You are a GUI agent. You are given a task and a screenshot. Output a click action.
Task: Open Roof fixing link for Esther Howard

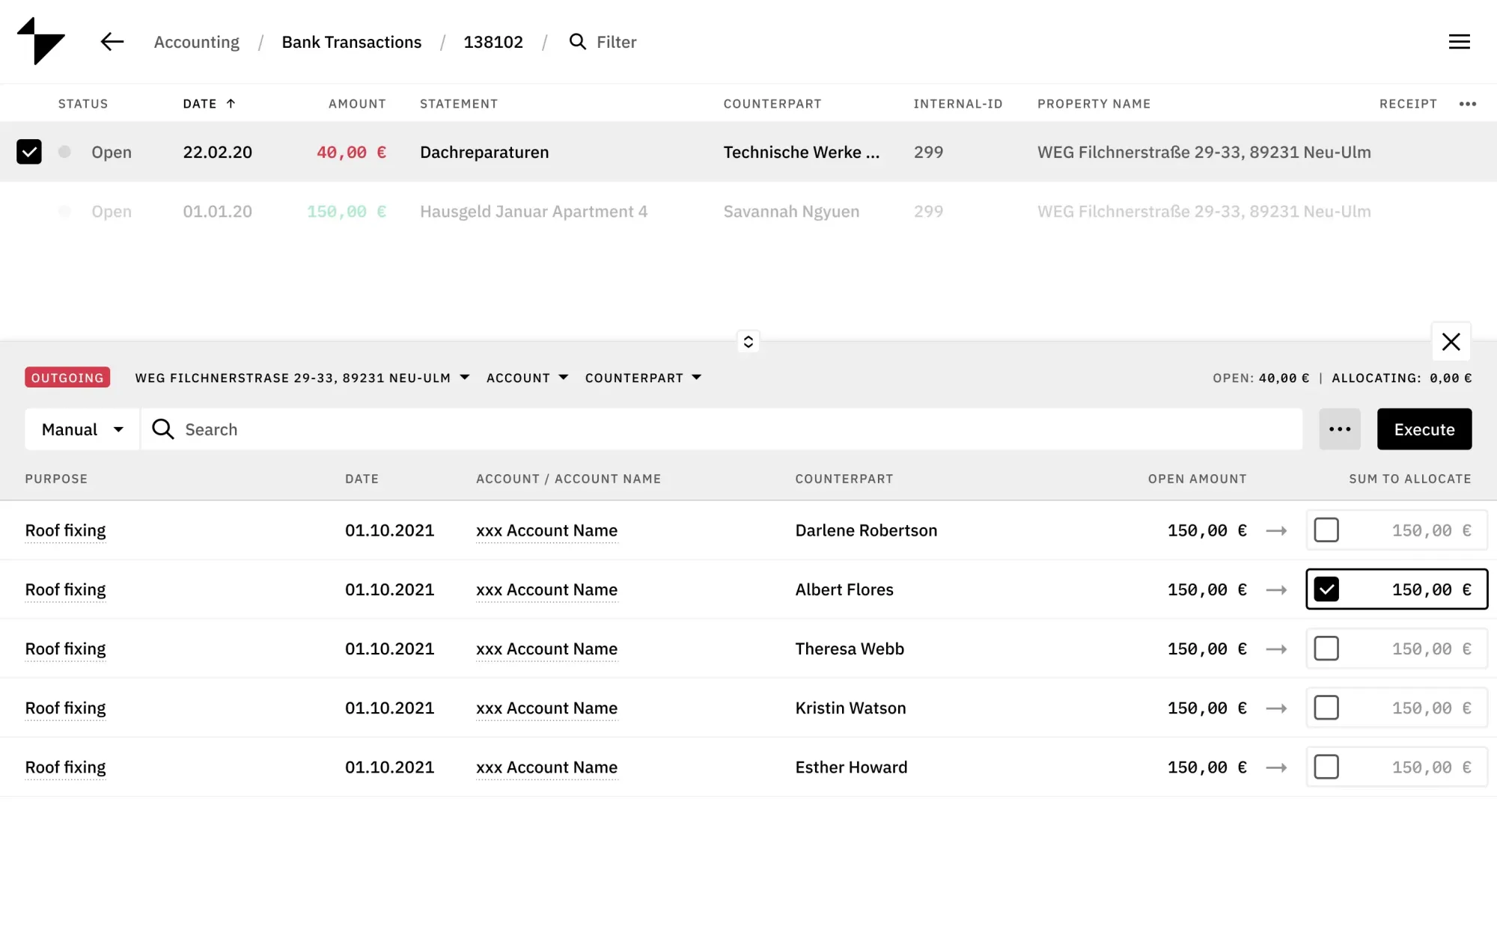tap(65, 767)
